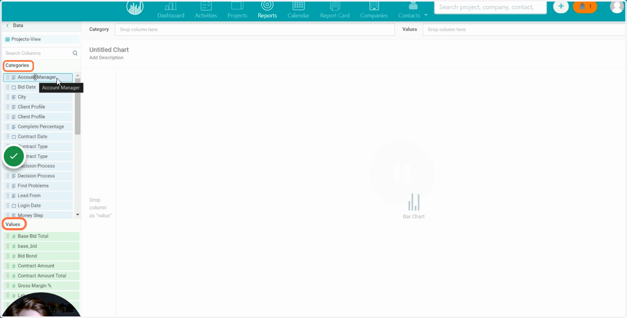Select the Reports tab
This screenshot has width=627, height=318.
pyautogui.click(x=267, y=10)
